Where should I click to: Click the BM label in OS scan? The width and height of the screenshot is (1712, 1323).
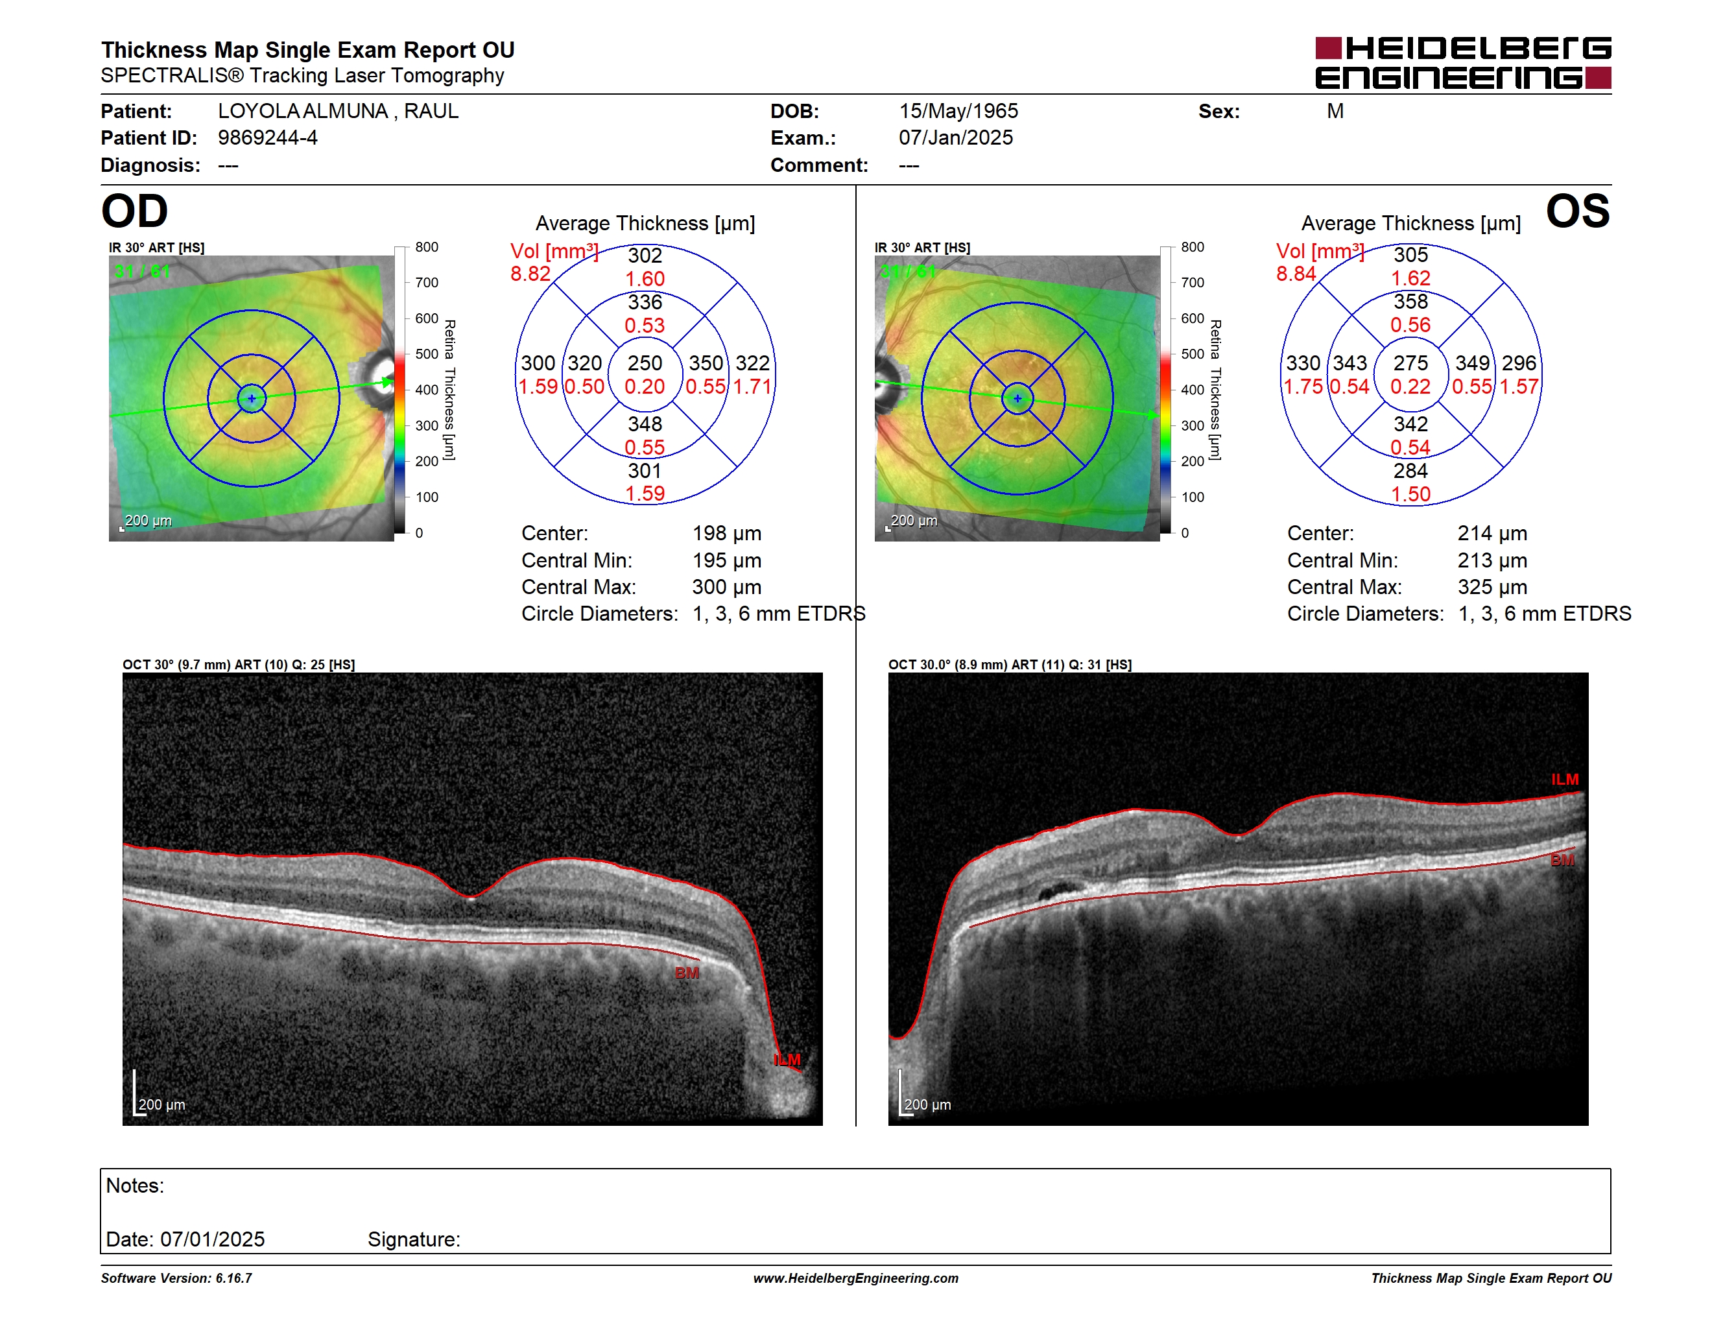(1562, 860)
